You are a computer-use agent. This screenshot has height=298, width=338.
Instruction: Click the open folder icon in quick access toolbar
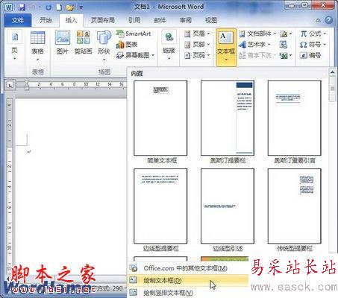coord(70,7)
